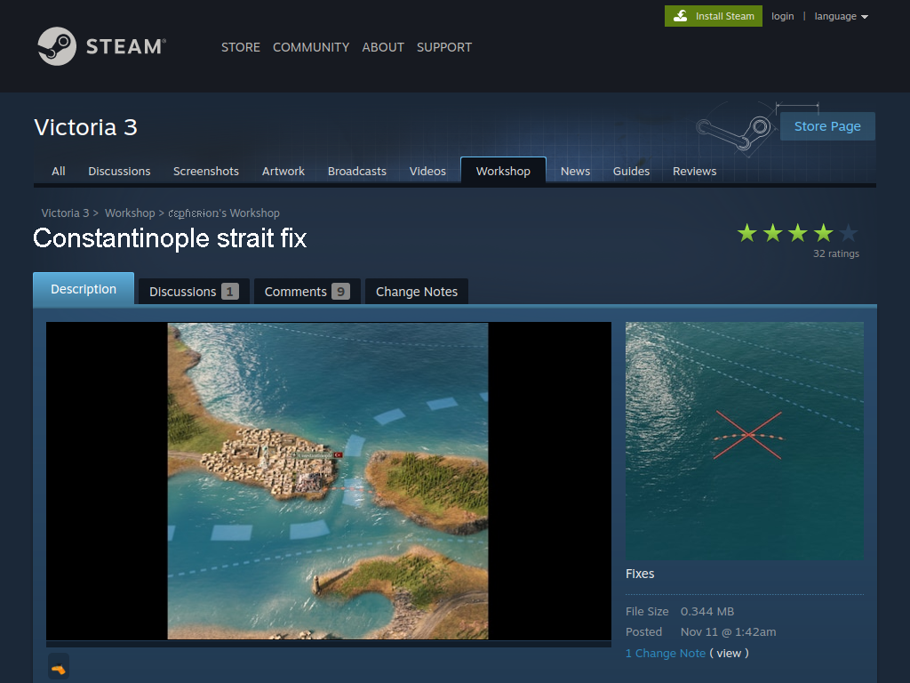Click the Comments count badge
910x683 pixels.
[x=340, y=292]
